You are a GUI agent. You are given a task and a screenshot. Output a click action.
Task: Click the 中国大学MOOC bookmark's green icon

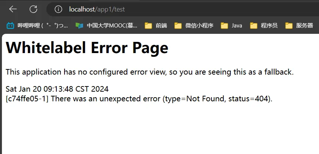tap(79, 26)
